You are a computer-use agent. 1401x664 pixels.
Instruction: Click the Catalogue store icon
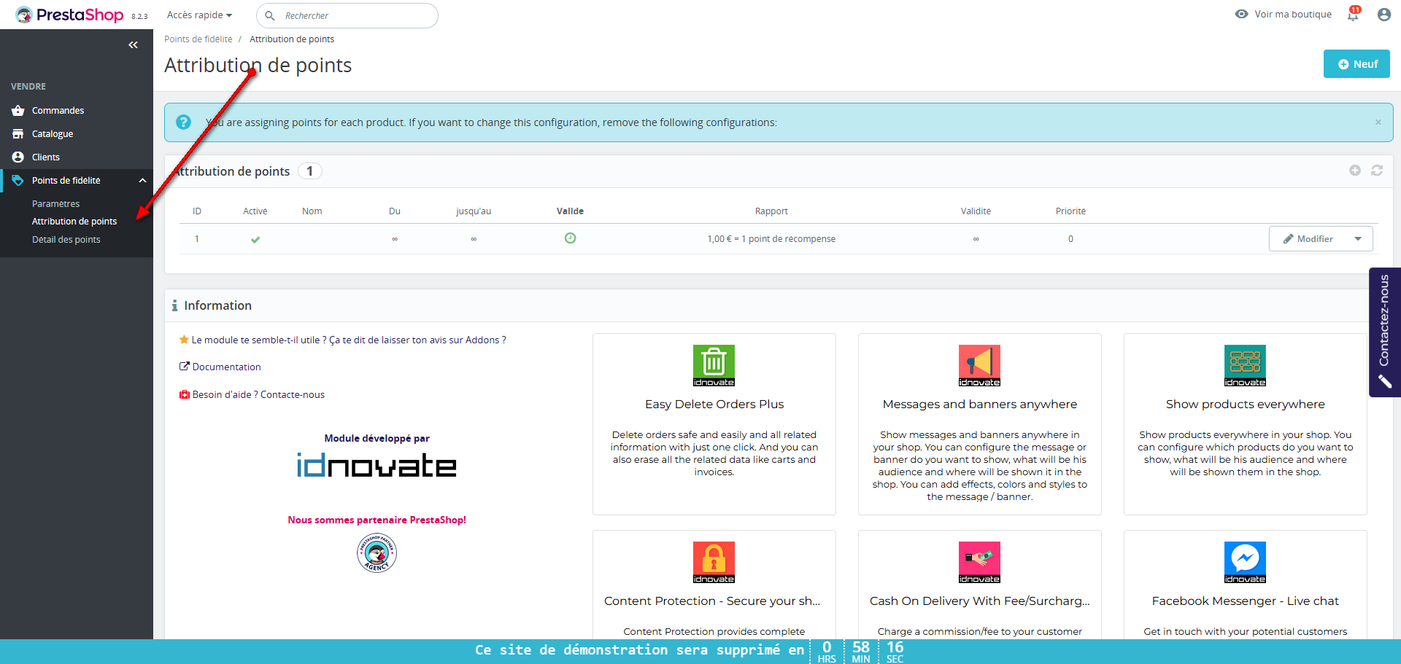(18, 134)
